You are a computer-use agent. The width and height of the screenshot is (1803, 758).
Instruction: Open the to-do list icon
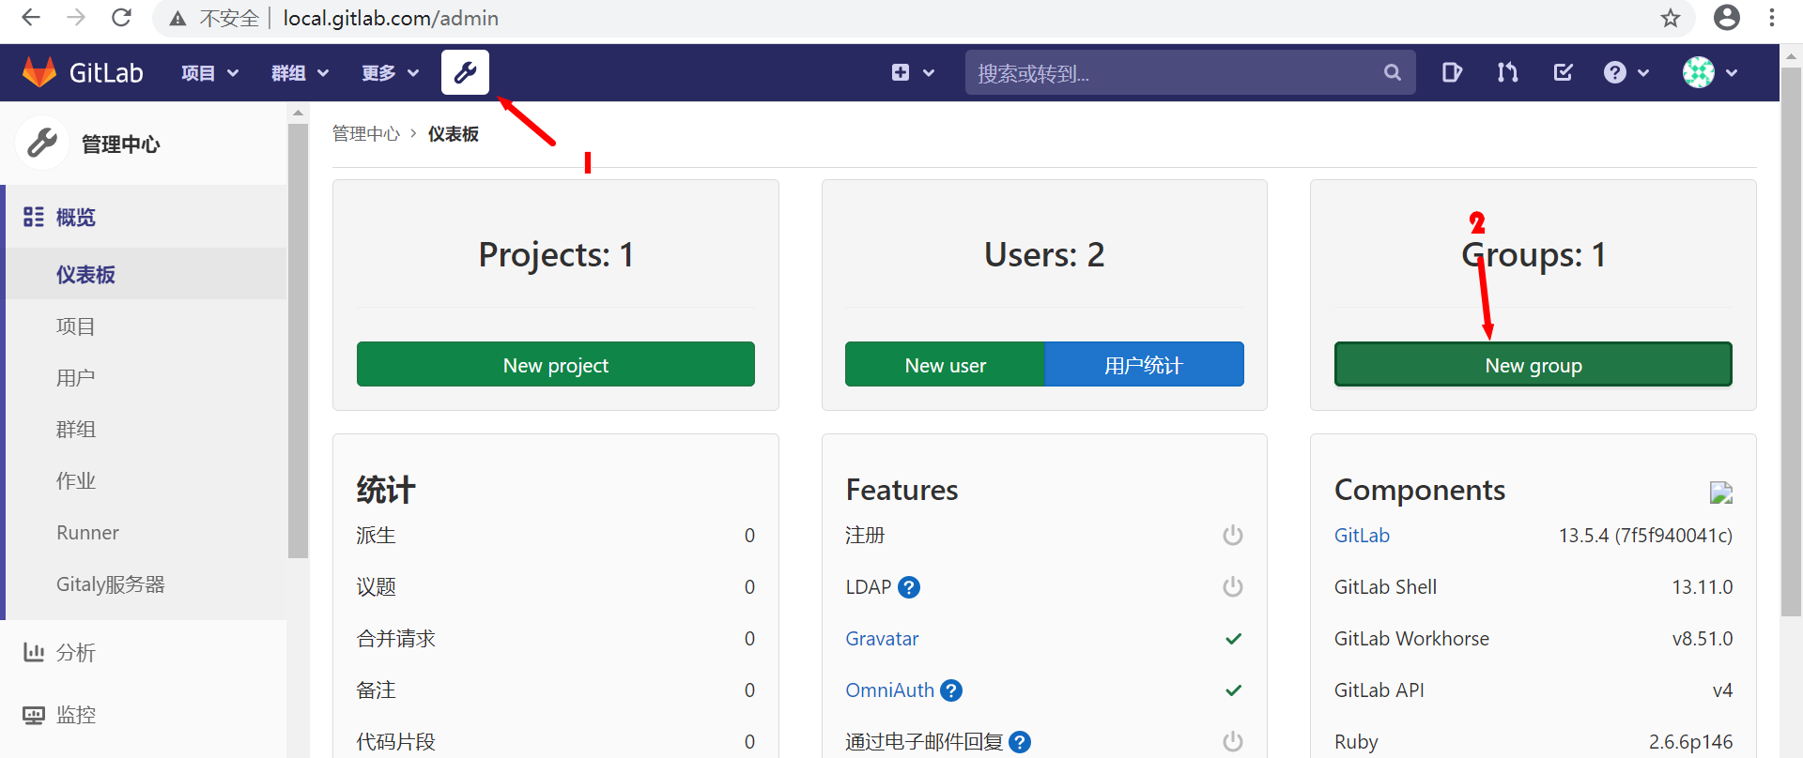(1564, 72)
